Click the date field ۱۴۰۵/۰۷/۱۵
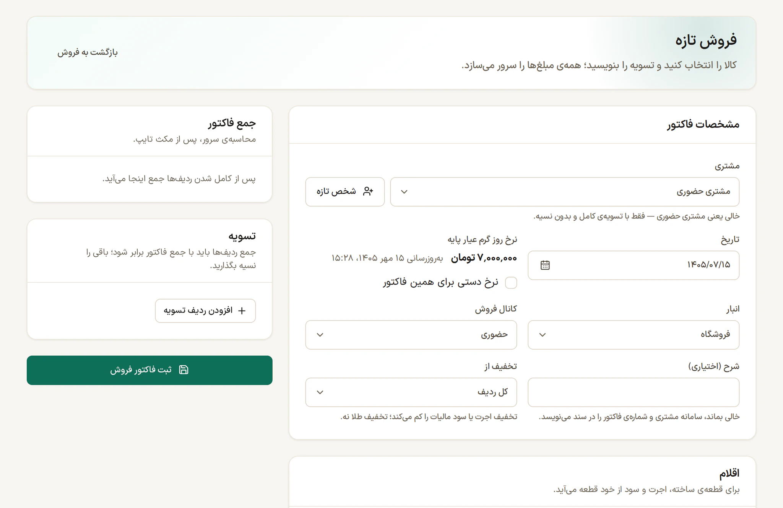The height and width of the screenshot is (508, 783). tap(634, 265)
